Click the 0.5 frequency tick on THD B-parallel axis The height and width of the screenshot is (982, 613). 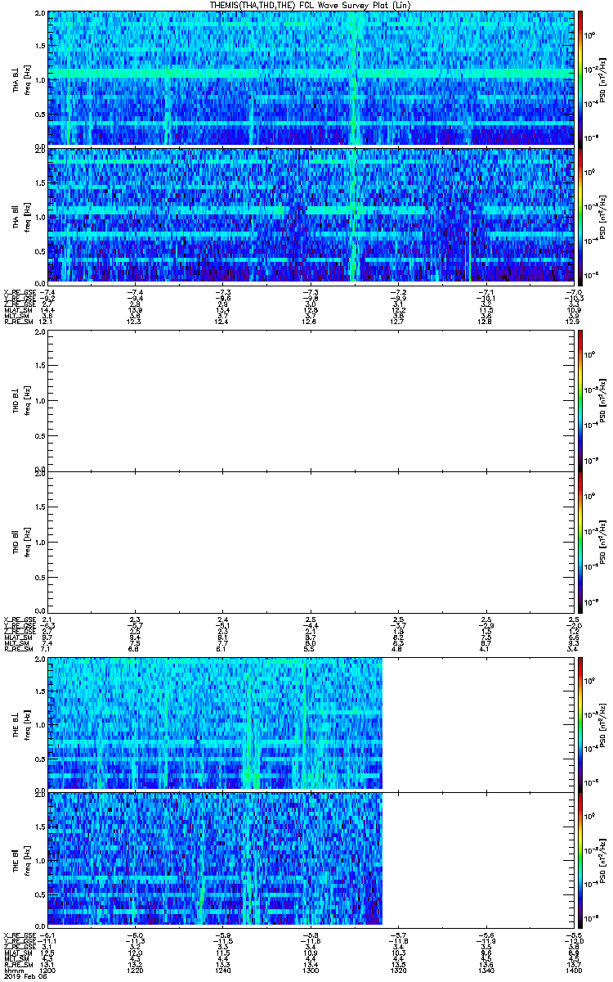pos(40,576)
